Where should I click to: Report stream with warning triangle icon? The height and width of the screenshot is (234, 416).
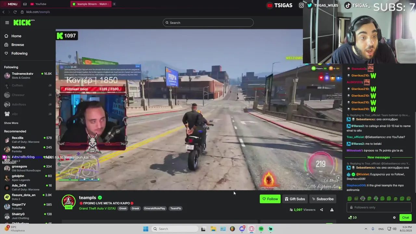point(332,210)
